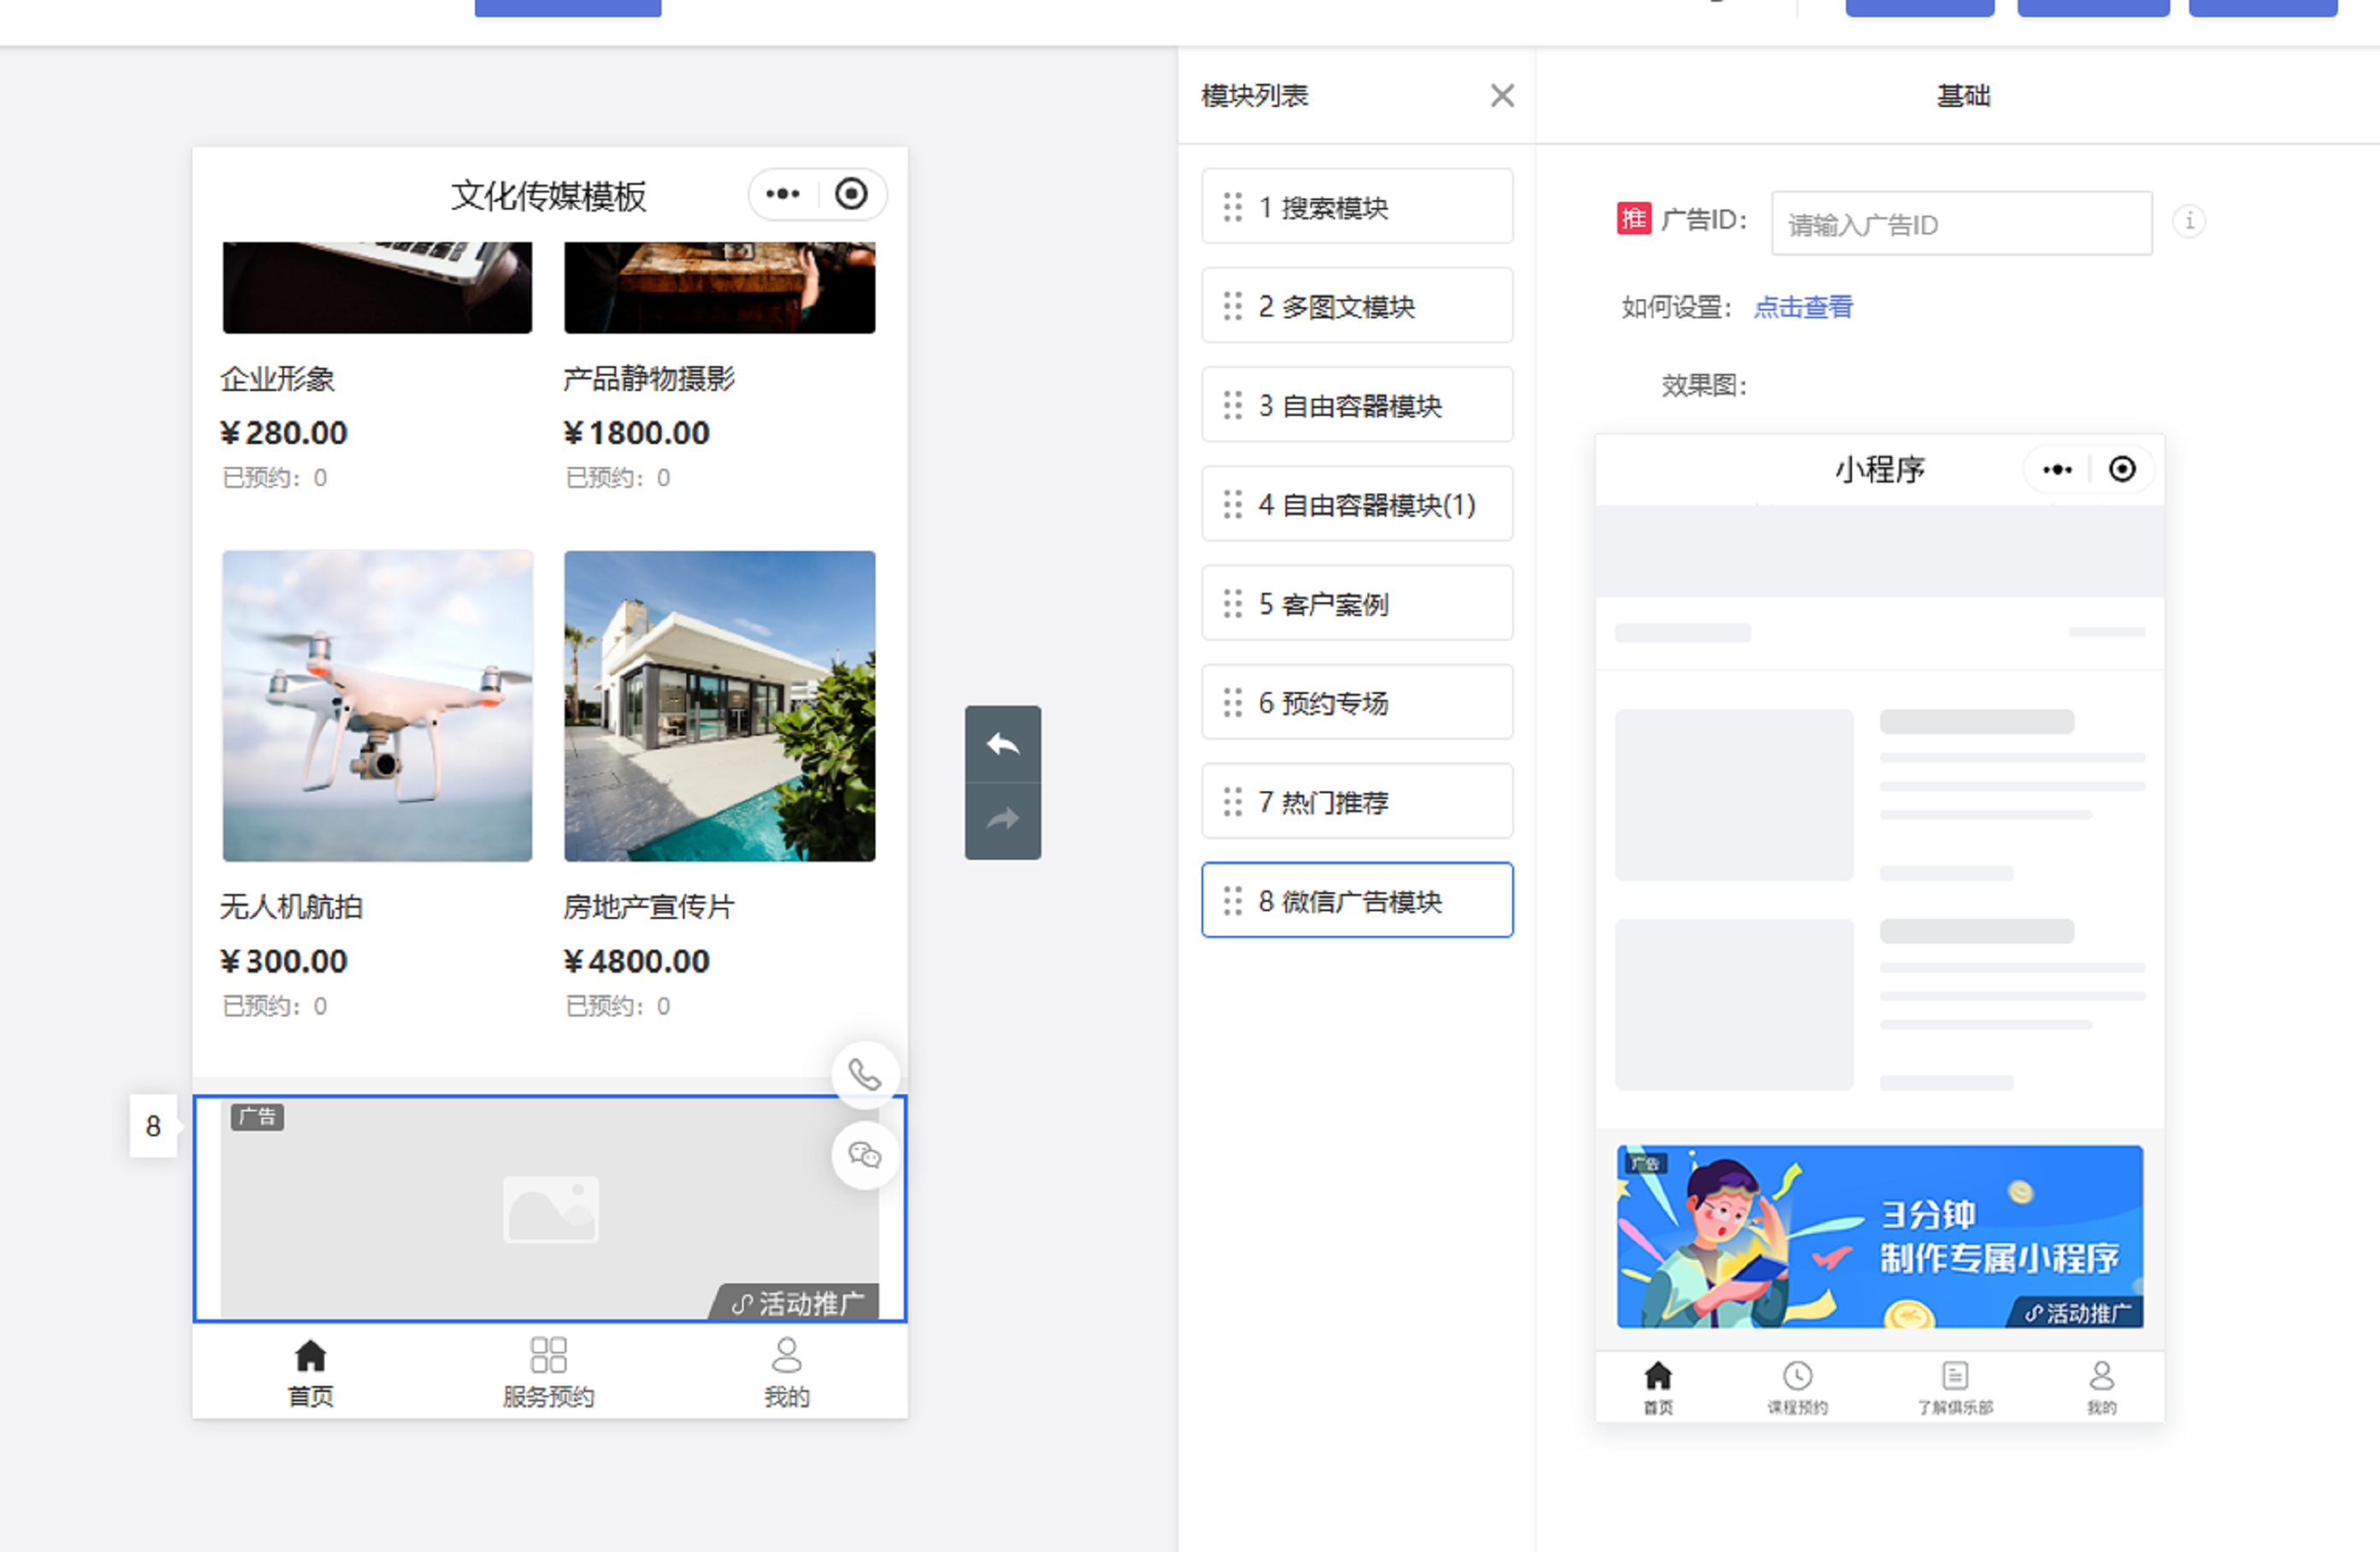Click the info icon beside ad ID
The width and height of the screenshot is (2380, 1552).
[2189, 221]
